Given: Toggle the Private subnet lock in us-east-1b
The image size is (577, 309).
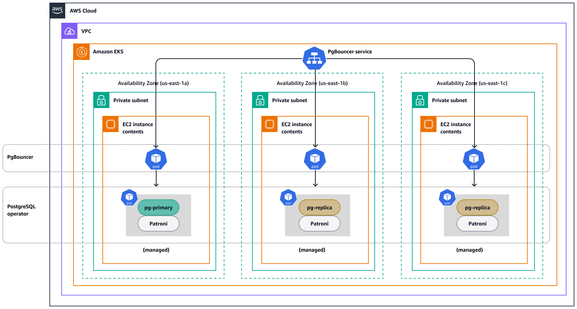Looking at the screenshot, I should pos(260,100).
